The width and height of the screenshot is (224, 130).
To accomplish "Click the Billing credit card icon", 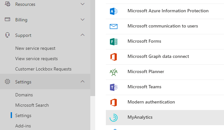I will 7,19.
